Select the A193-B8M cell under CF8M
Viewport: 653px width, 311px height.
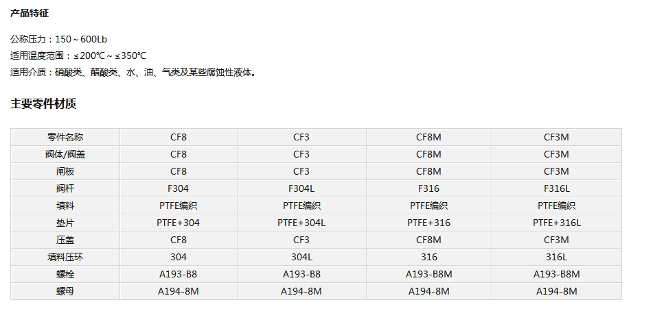429,275
